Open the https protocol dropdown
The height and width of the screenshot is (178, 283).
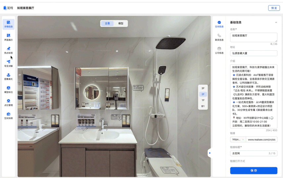[x=238, y=140]
